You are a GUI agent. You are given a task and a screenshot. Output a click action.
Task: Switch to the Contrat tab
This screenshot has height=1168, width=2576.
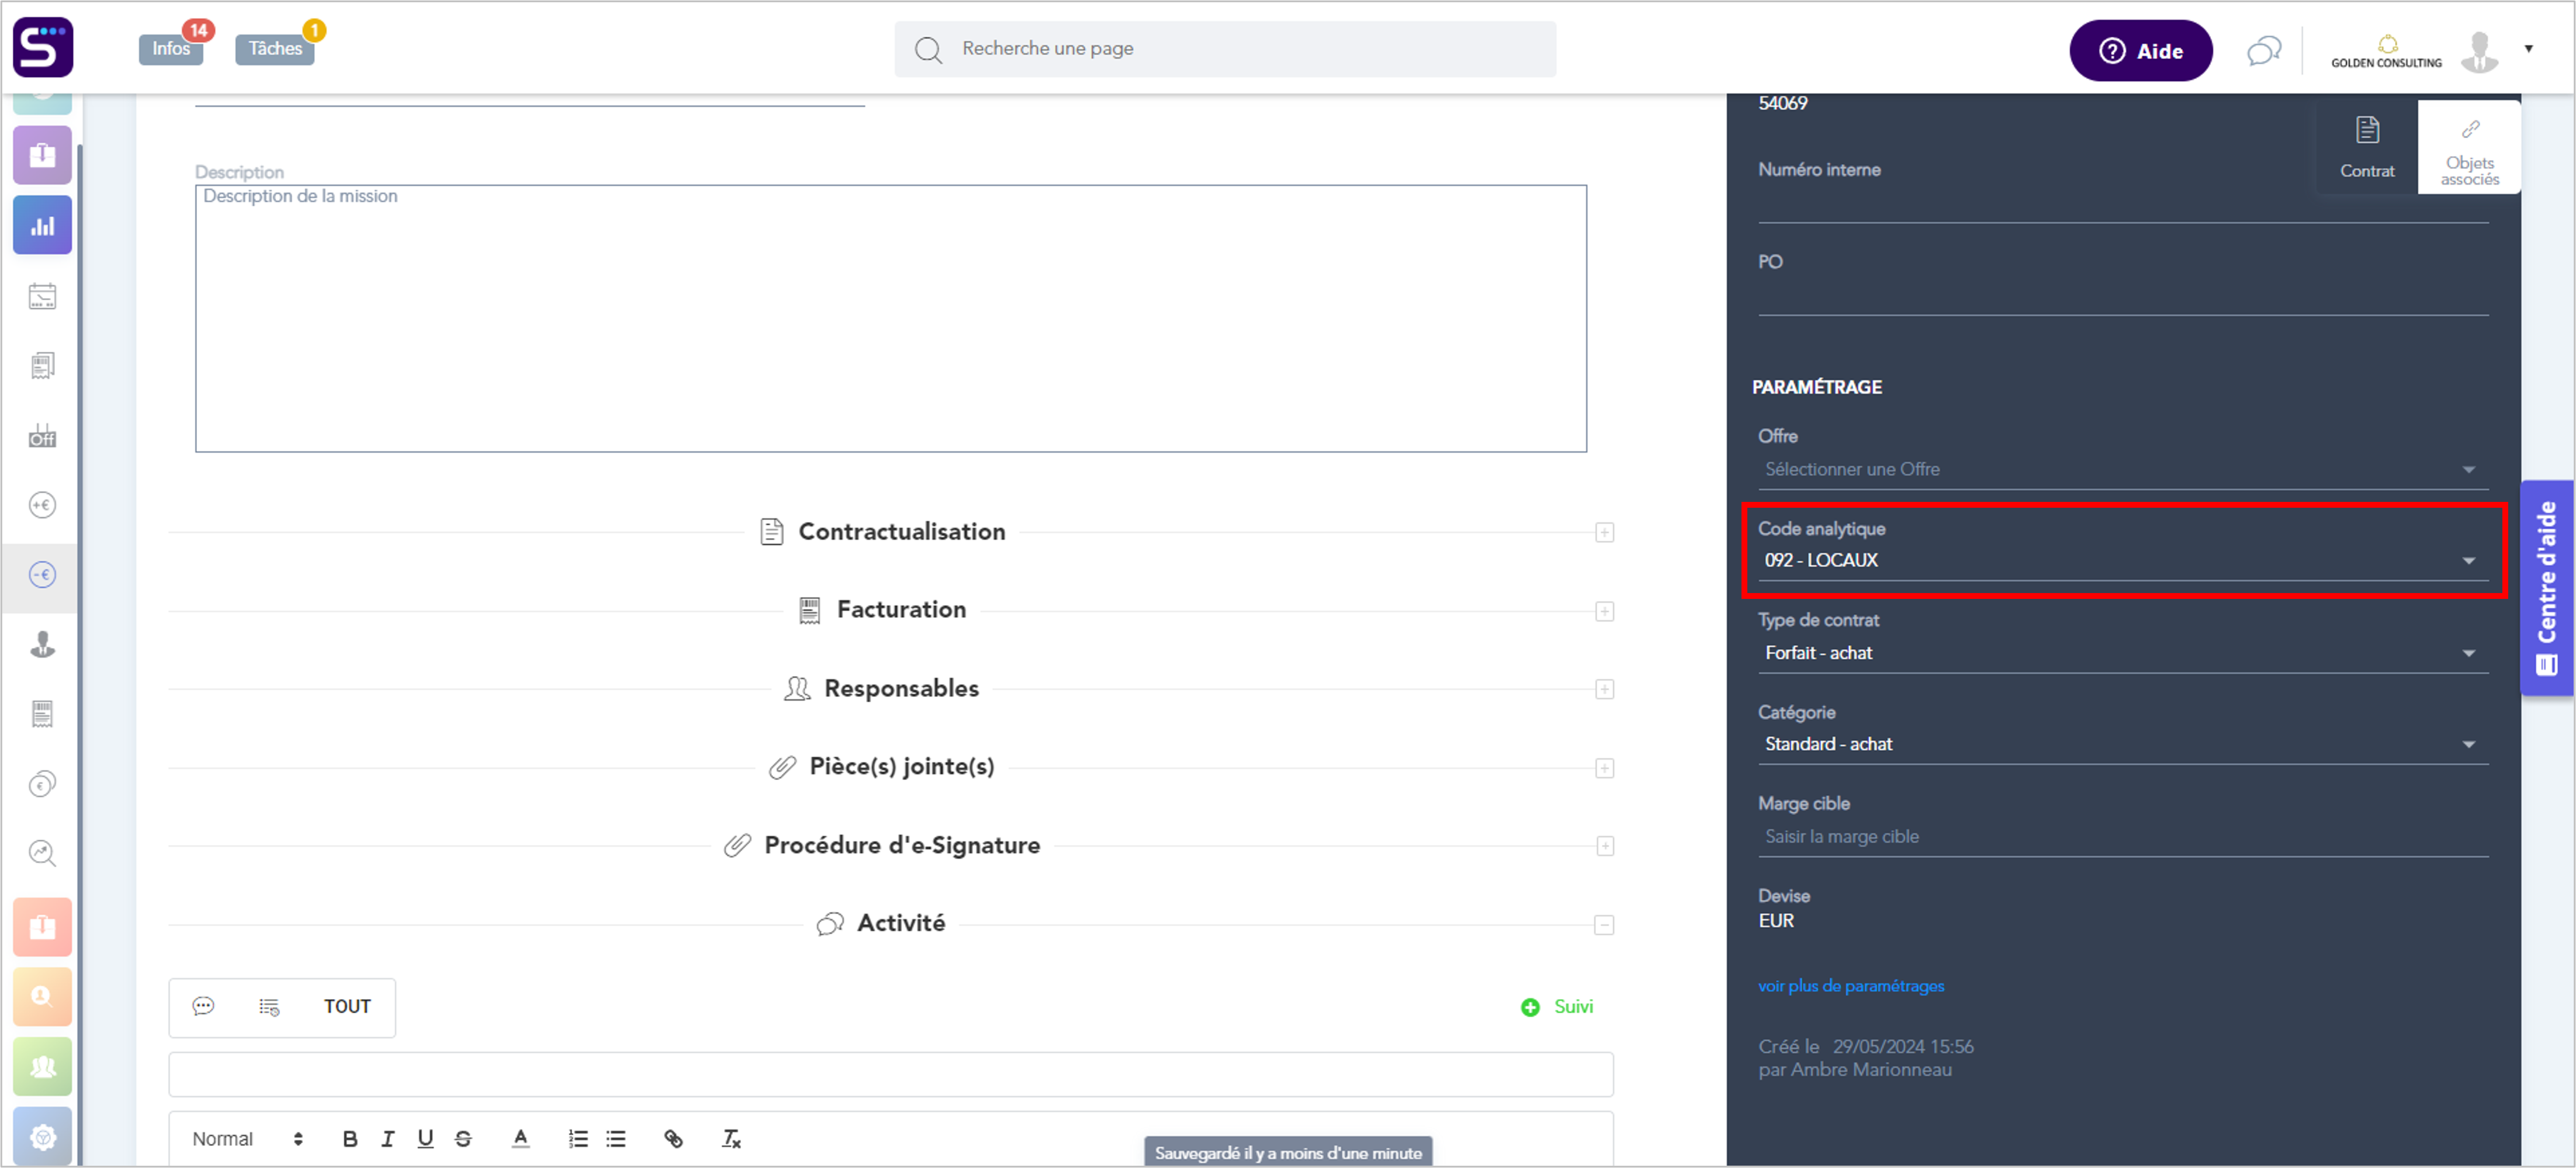(2366, 147)
